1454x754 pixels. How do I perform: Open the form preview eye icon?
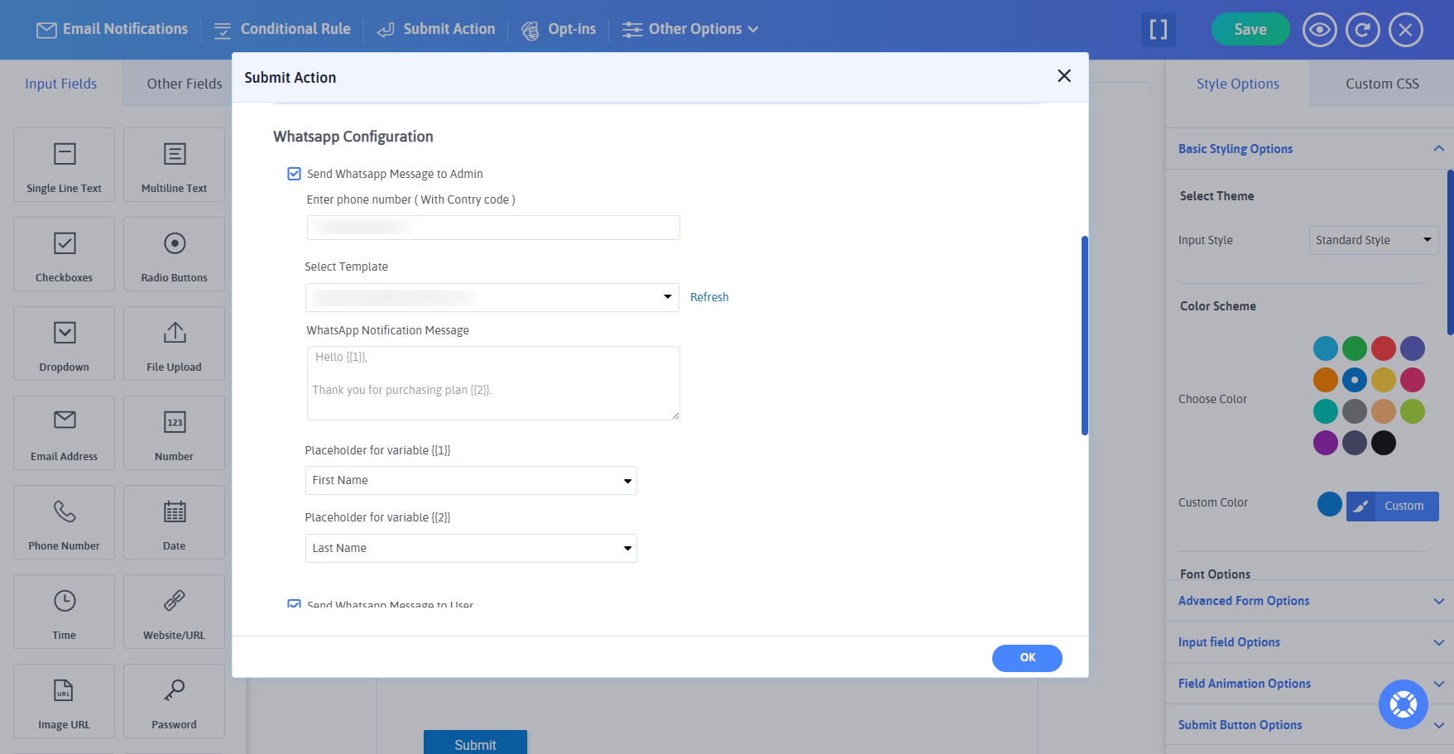click(1319, 29)
